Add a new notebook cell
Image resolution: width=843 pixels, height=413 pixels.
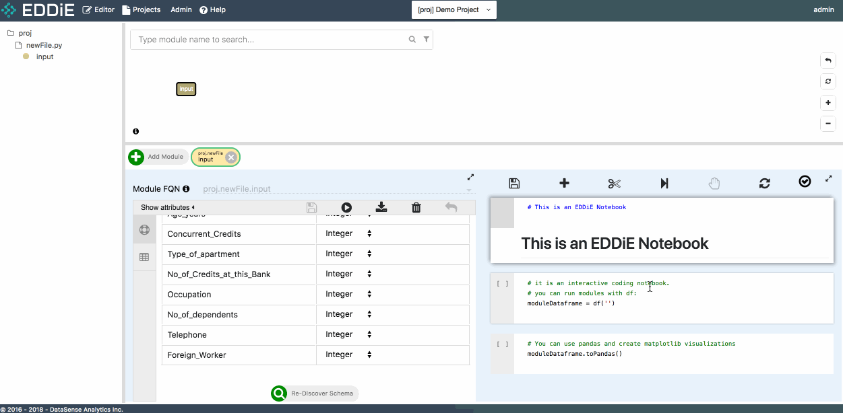(565, 183)
